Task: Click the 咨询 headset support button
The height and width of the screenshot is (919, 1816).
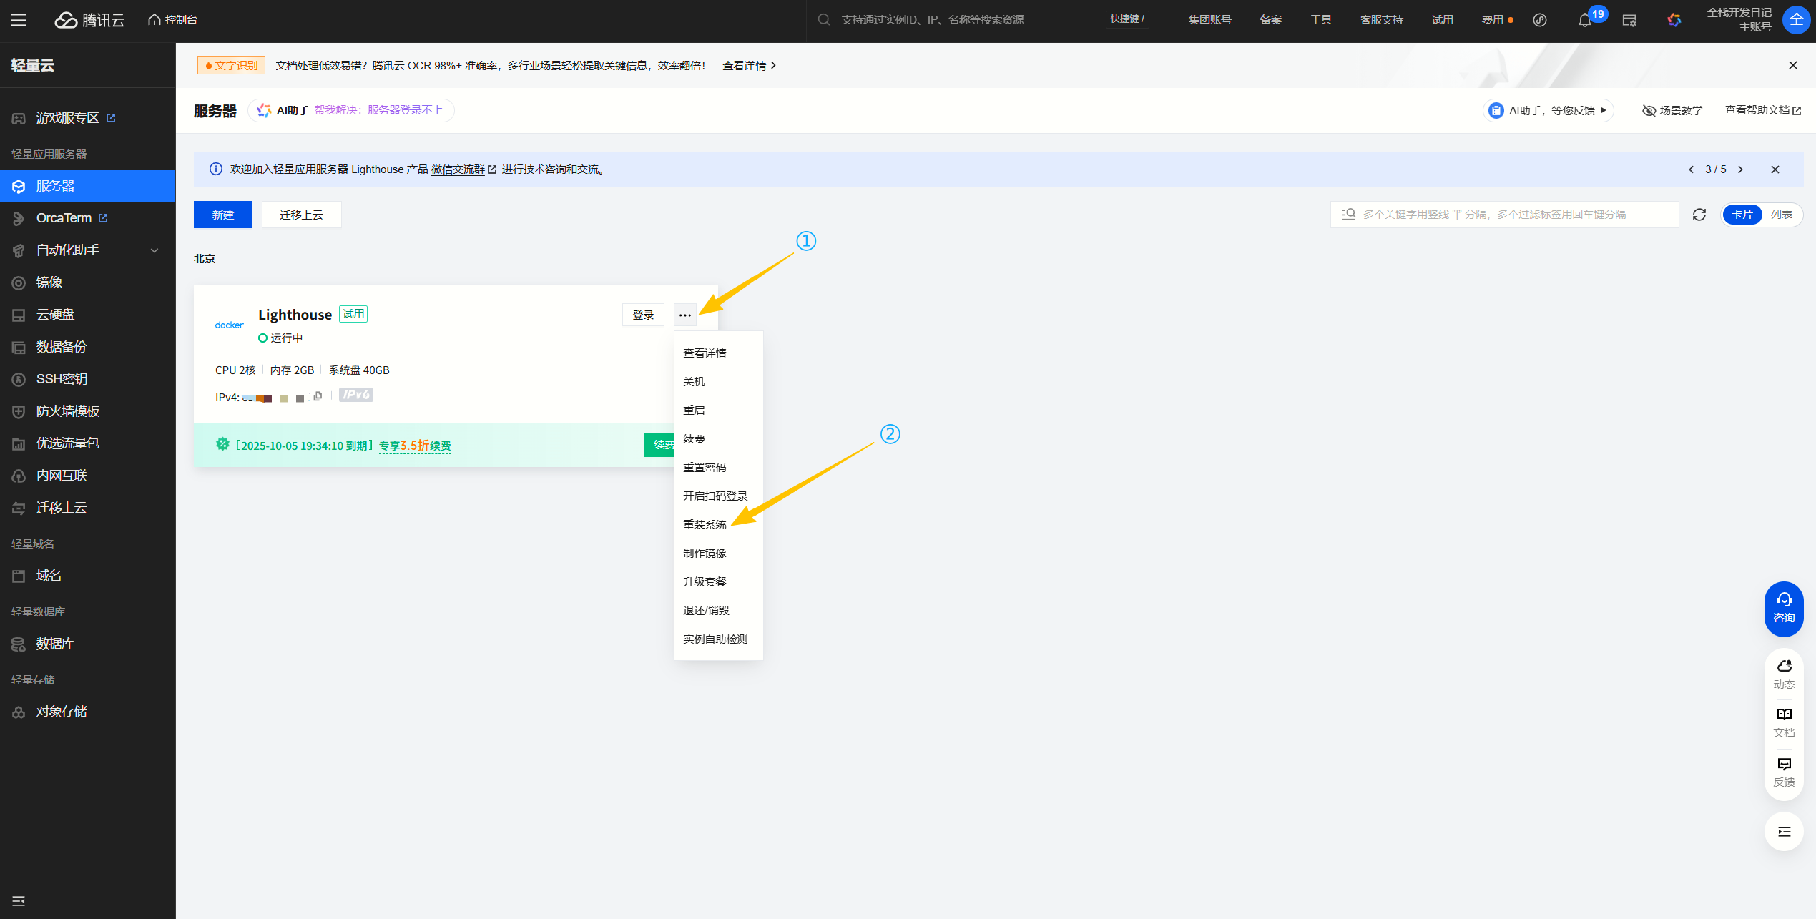Action: point(1784,608)
